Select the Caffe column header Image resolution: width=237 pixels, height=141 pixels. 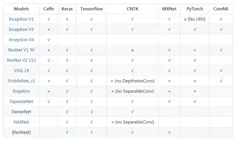49,9
